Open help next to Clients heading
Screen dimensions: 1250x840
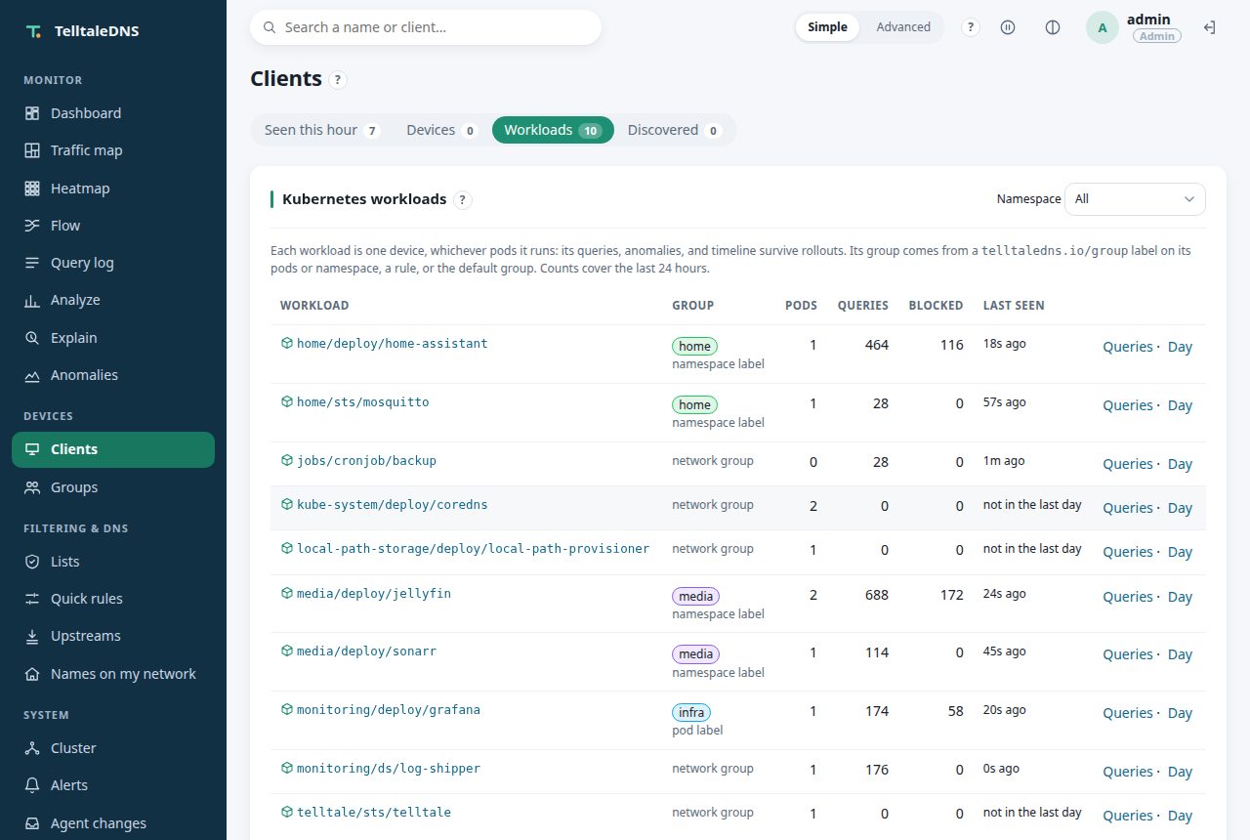(x=338, y=80)
